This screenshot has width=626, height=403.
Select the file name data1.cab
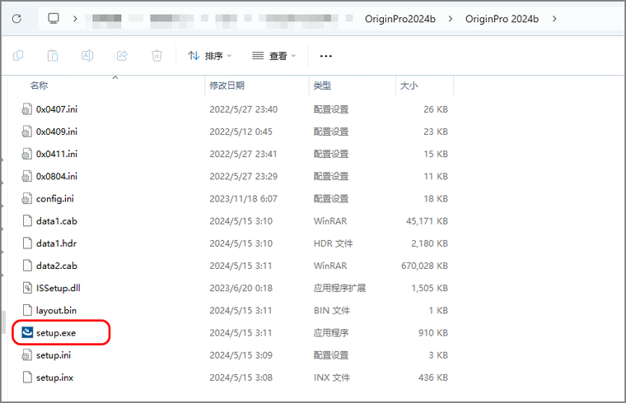coord(57,221)
